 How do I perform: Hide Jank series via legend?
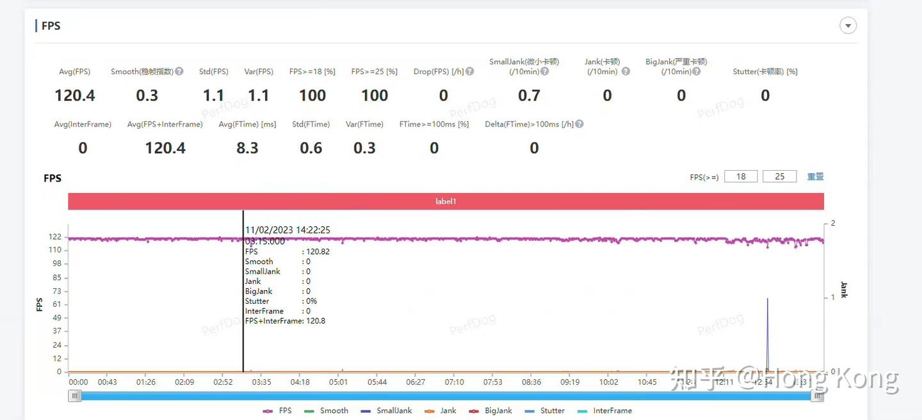(x=440, y=411)
